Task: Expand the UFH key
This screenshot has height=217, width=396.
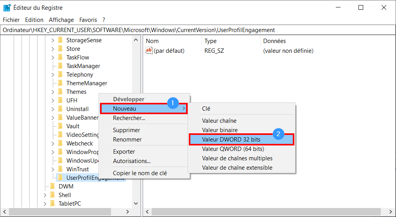Action: tap(52, 100)
